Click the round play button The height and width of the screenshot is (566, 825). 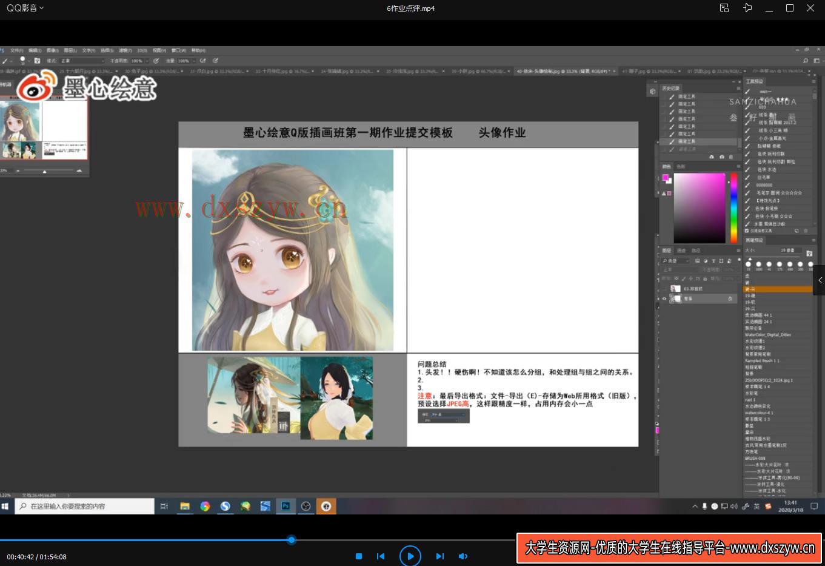click(x=410, y=556)
